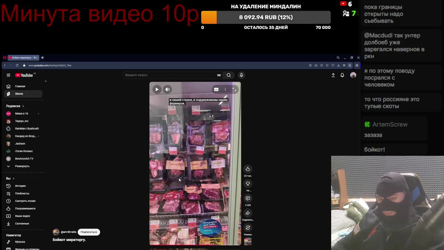444x250 pixels.
Task: Open YouTube notifications bell
Action: coord(342,75)
